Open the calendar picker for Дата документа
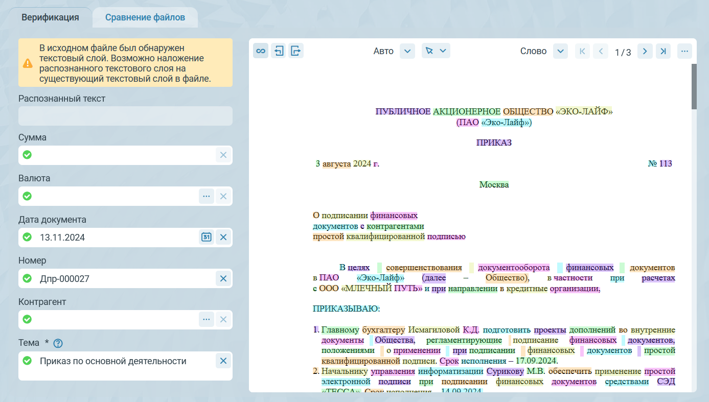This screenshot has height=402, width=709. (206, 238)
